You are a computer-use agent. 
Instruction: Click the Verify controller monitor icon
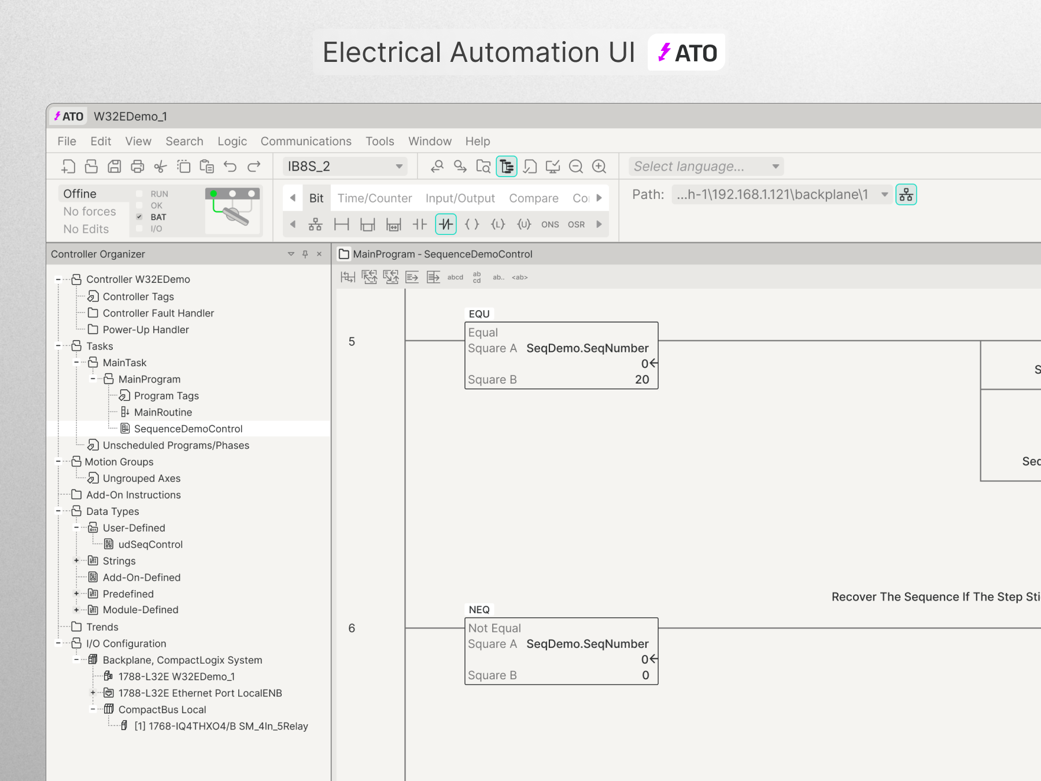(x=553, y=167)
